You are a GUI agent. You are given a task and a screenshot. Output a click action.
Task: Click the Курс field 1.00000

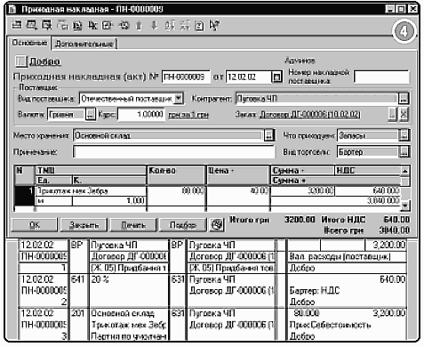pos(140,115)
